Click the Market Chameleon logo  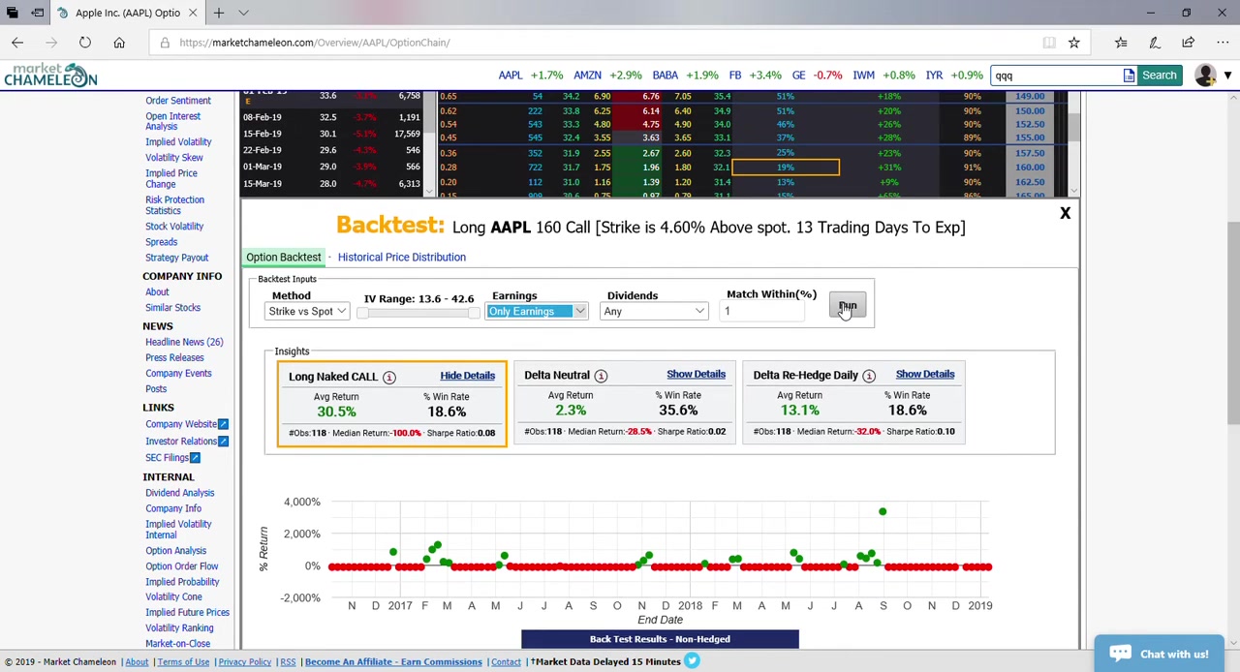[50, 76]
